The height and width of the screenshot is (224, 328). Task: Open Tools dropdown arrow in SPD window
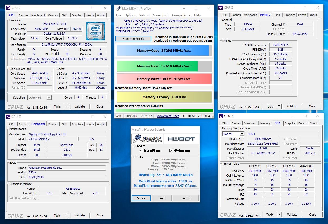pyautogui.click(x=279, y=215)
